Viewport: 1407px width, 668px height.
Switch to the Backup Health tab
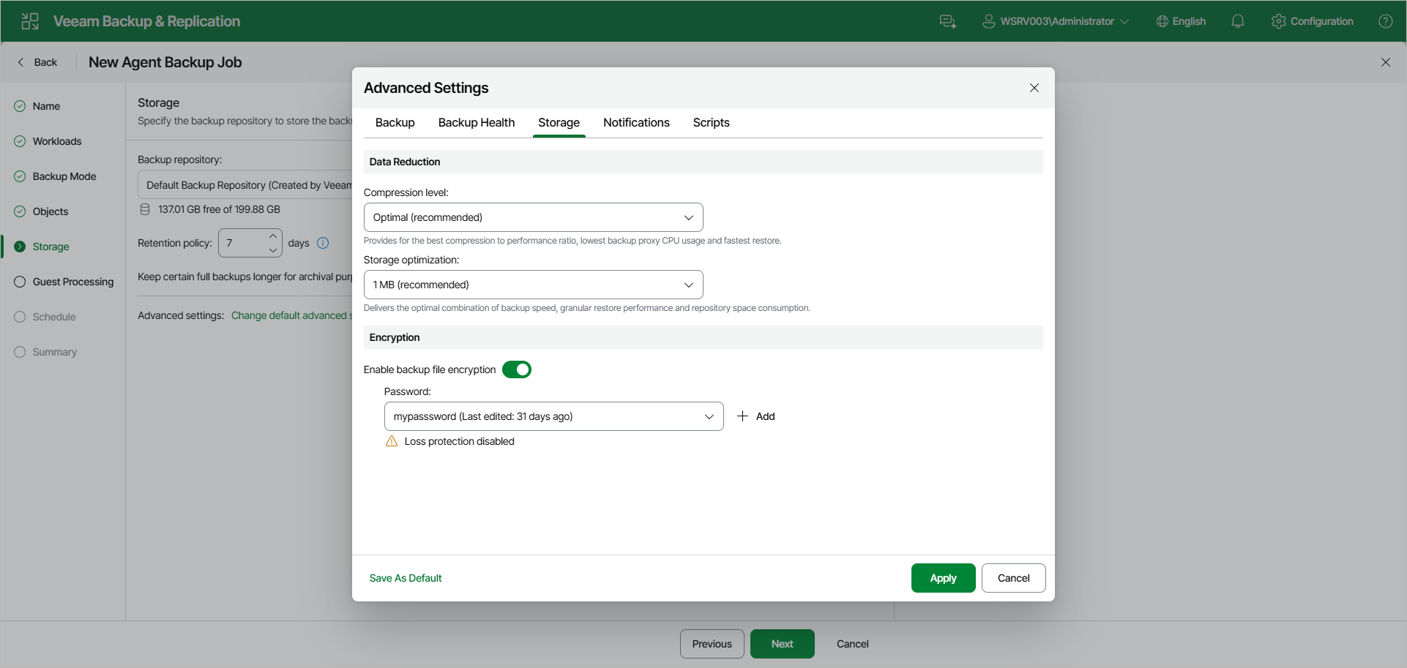coord(477,122)
